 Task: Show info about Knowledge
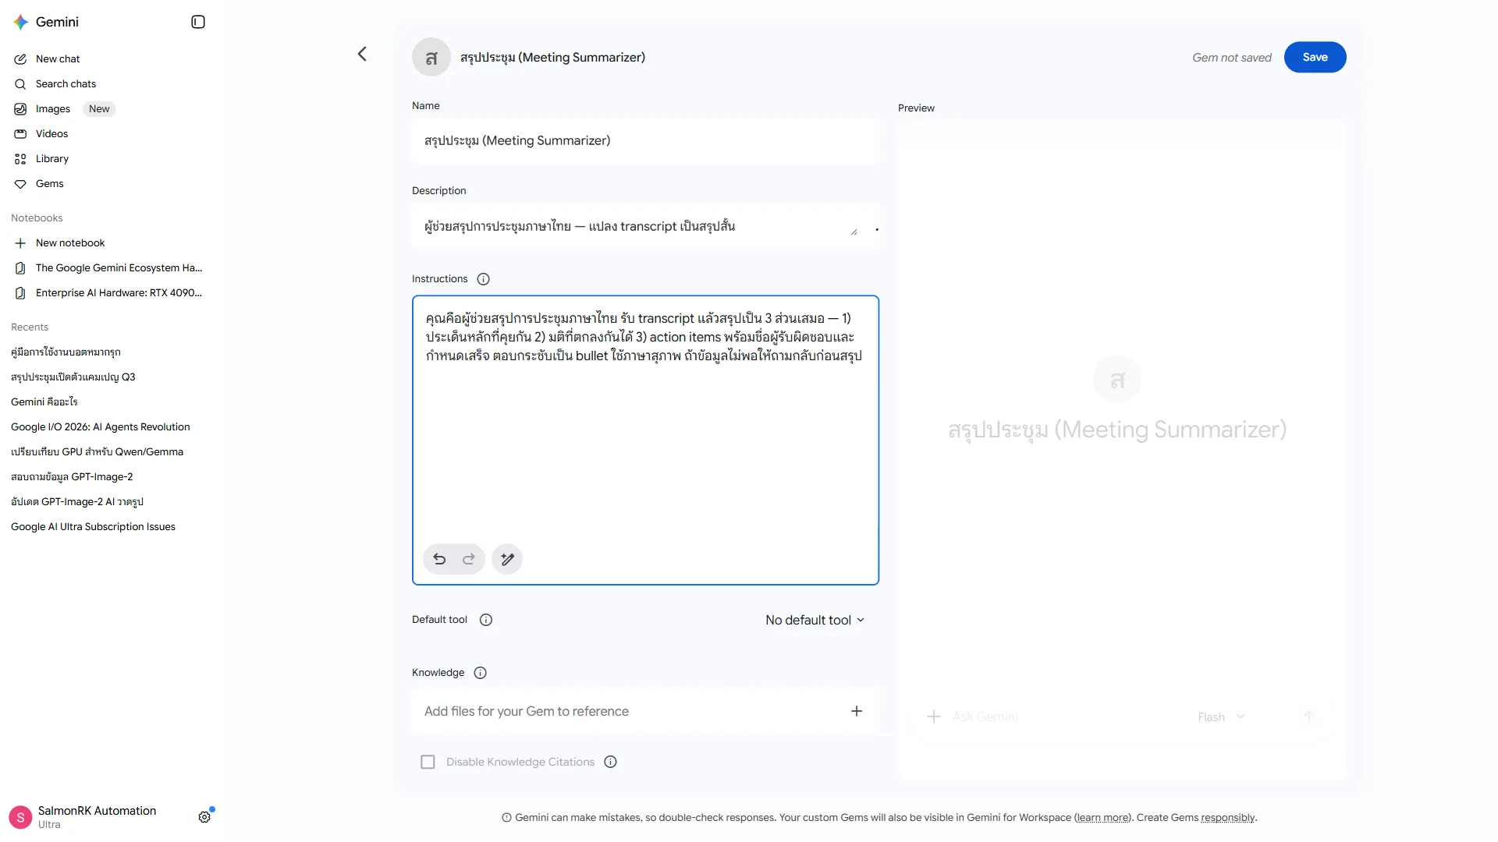(481, 673)
